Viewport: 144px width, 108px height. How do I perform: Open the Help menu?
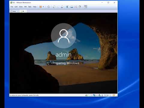coord(34,7)
